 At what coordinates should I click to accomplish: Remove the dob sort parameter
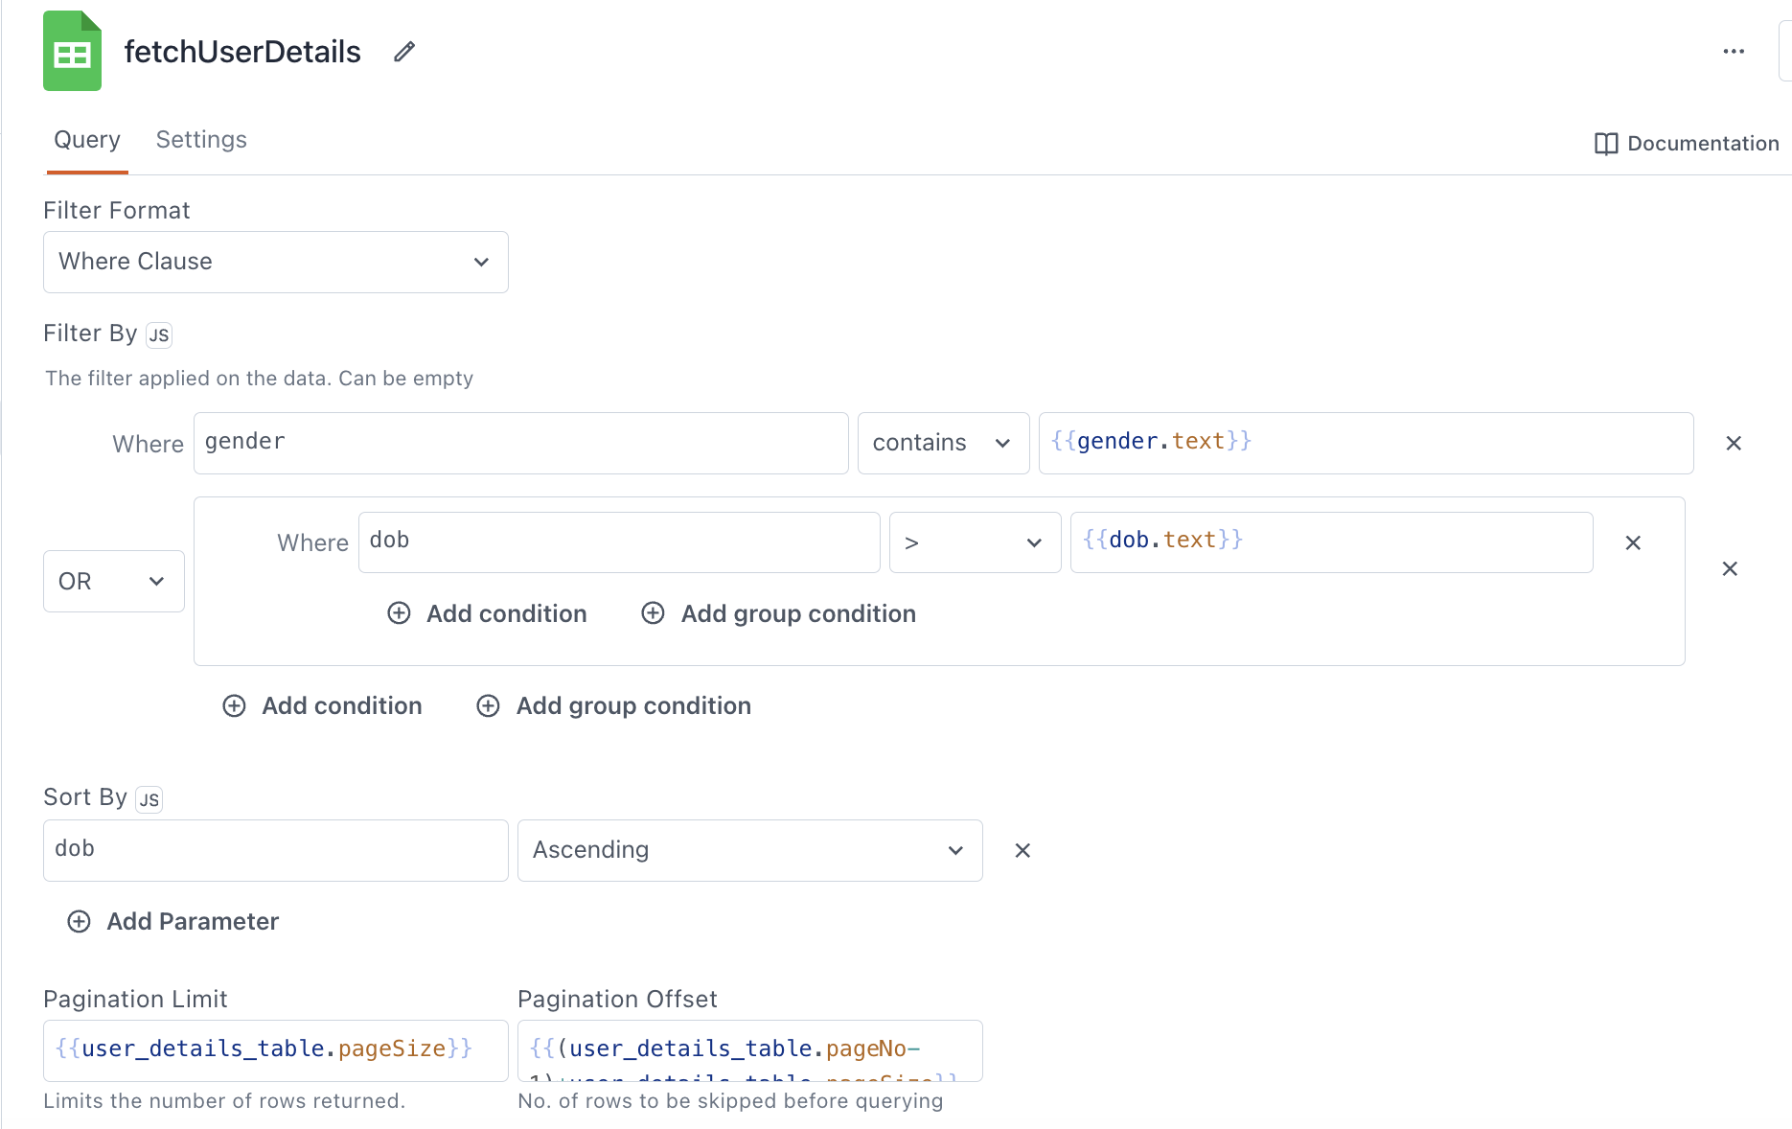(1022, 850)
